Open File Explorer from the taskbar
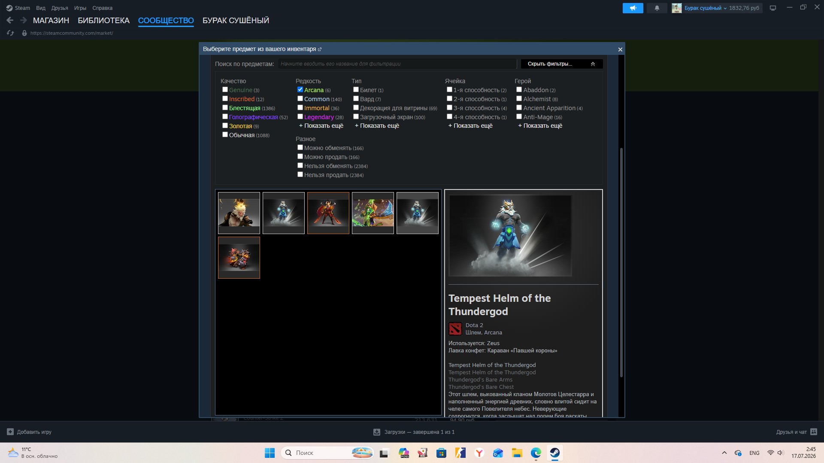This screenshot has height=463, width=824. click(517, 453)
